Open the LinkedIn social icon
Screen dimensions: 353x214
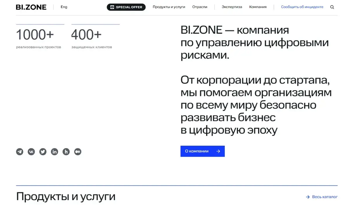click(54, 151)
